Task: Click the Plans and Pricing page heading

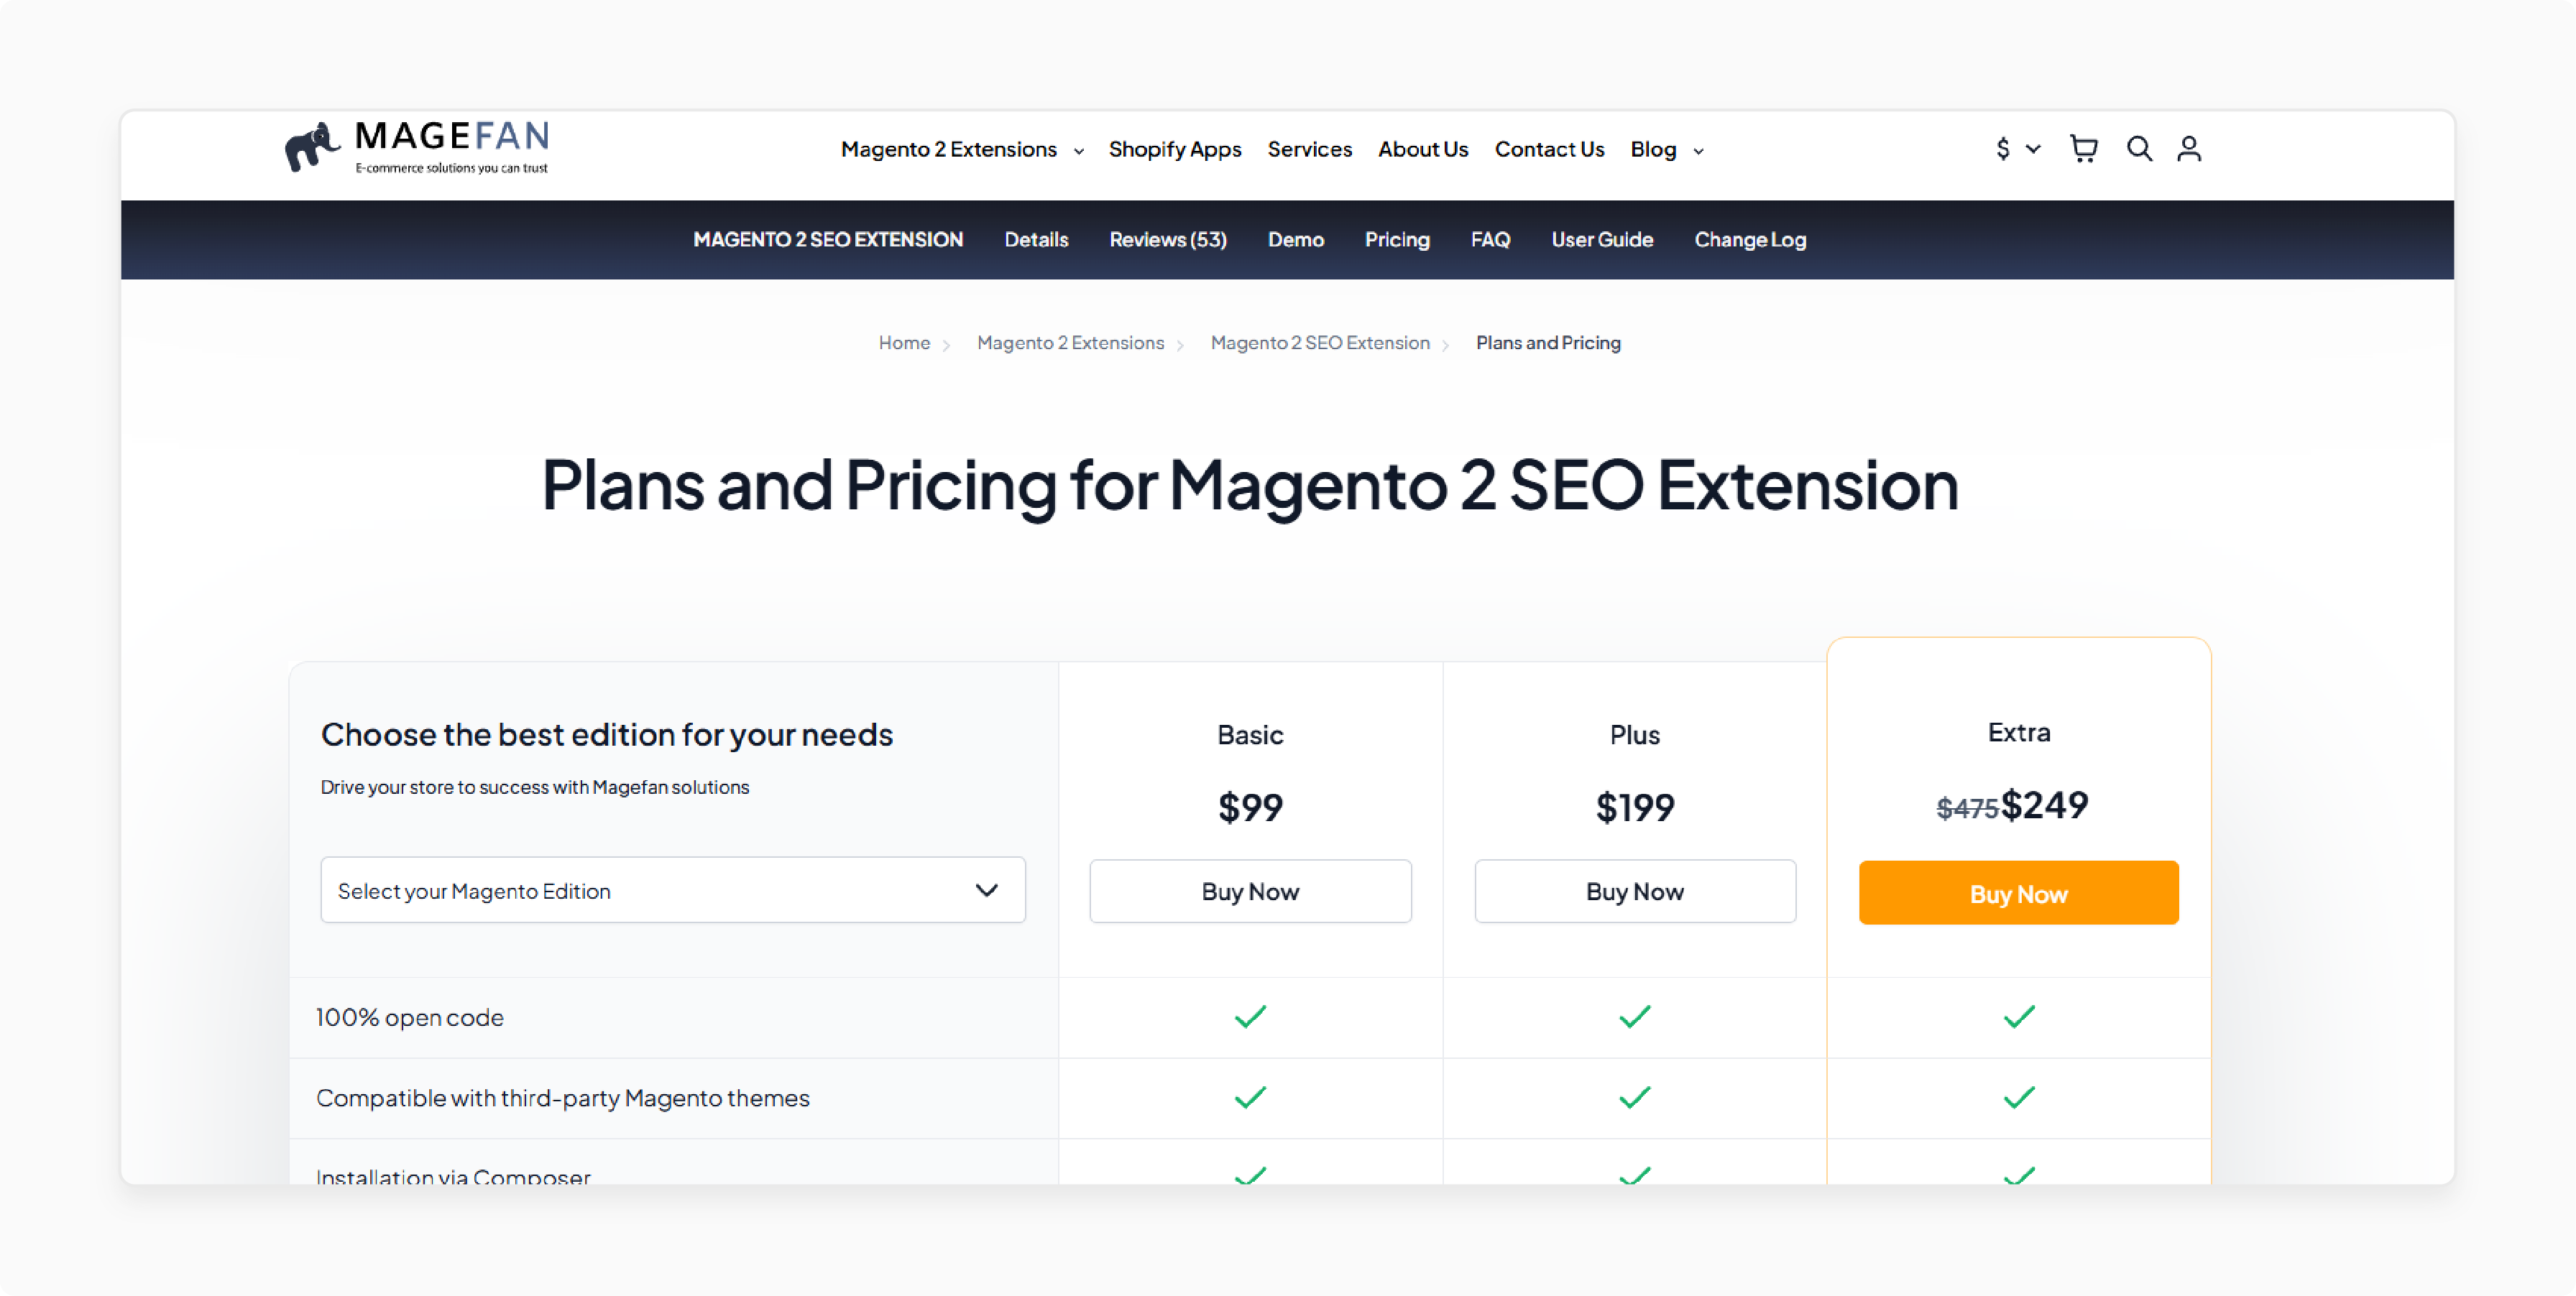Action: (x=1250, y=486)
